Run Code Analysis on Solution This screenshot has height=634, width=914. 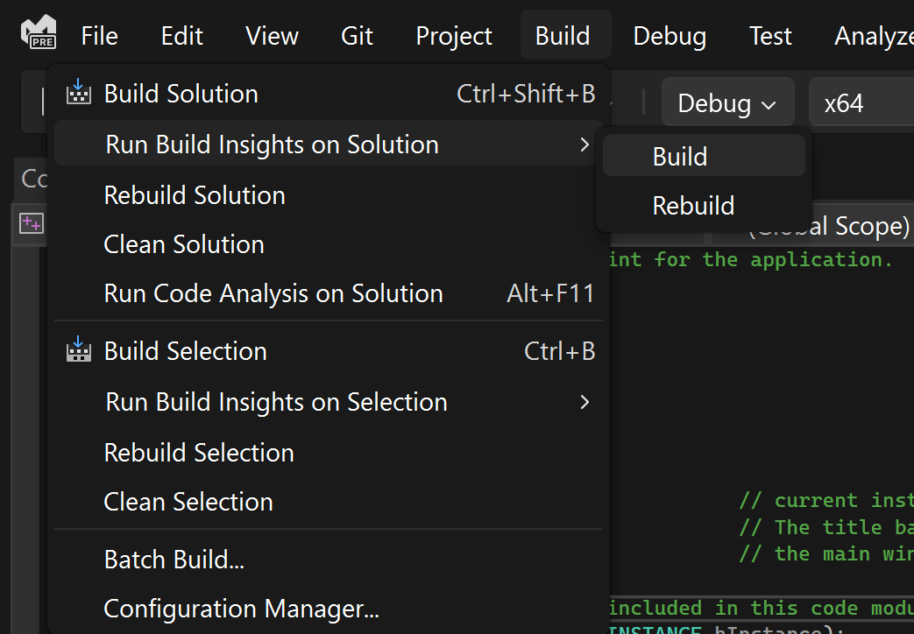click(273, 293)
